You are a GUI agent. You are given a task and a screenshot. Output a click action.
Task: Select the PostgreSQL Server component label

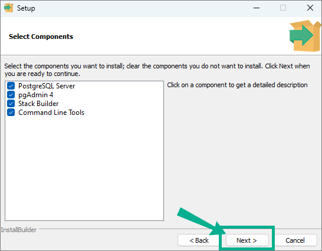click(x=47, y=86)
